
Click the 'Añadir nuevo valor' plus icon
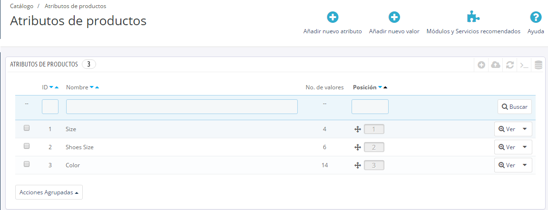tap(394, 18)
